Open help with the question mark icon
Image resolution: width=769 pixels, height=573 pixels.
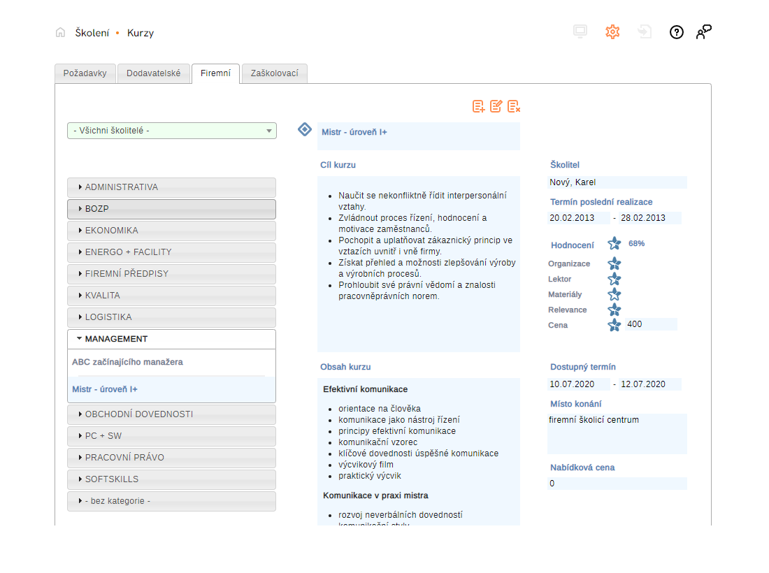(676, 32)
